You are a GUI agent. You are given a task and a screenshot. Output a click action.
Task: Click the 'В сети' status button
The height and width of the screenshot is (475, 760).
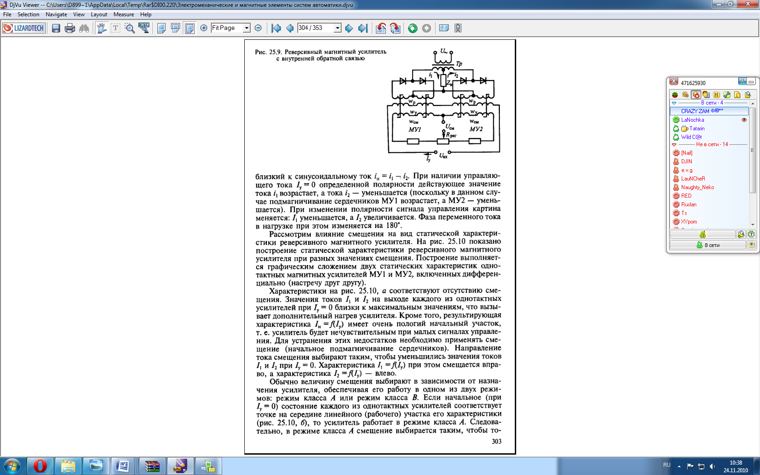click(x=708, y=245)
